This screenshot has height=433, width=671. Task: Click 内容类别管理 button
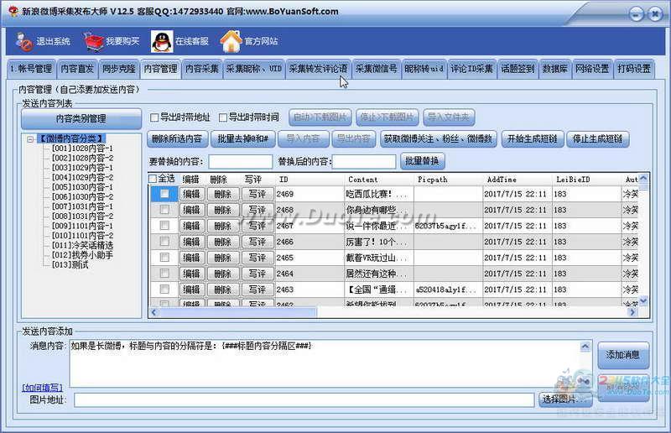click(81, 118)
